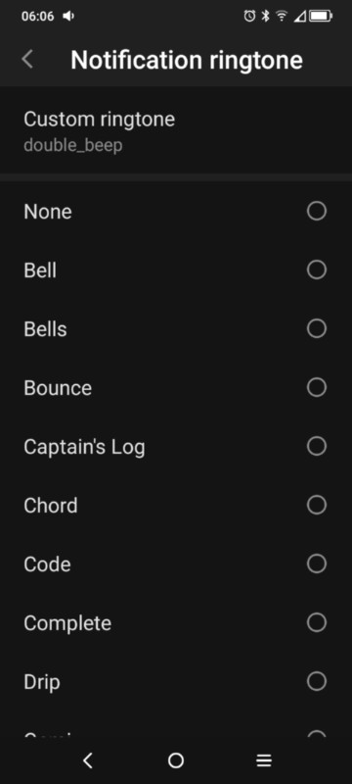Tap the battery indicator icon
Image resolution: width=352 pixels, height=784 pixels.
[x=321, y=16]
